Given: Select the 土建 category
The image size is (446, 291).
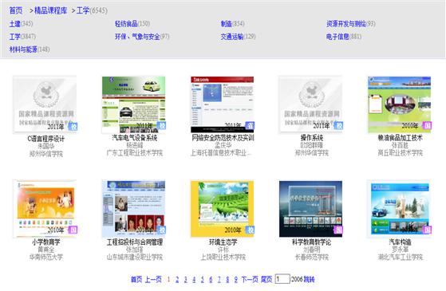Looking at the screenshot, I should pyautogui.click(x=15, y=24).
